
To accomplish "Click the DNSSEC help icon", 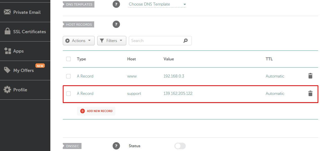I will (x=116, y=146).
